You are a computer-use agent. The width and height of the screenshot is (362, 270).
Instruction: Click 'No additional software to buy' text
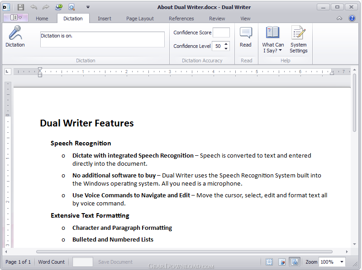click(x=114, y=175)
